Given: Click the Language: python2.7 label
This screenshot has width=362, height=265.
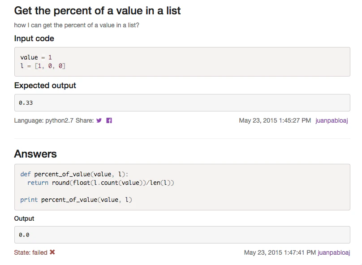Looking at the screenshot, I should tap(43, 120).
